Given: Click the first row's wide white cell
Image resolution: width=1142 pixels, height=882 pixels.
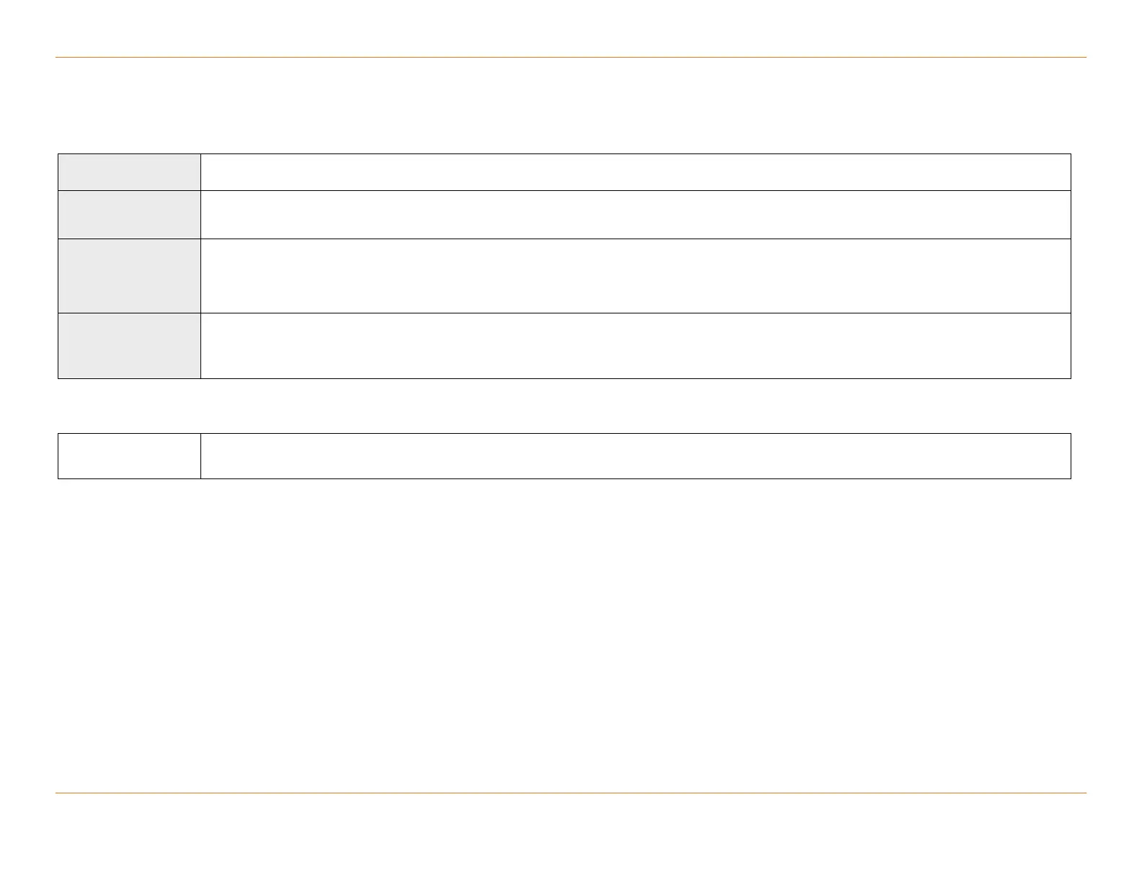Looking at the screenshot, I should click(635, 172).
